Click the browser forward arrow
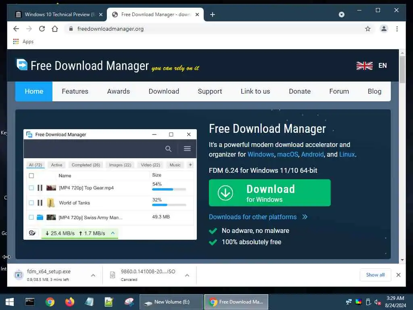413x310 pixels. [x=29, y=29]
